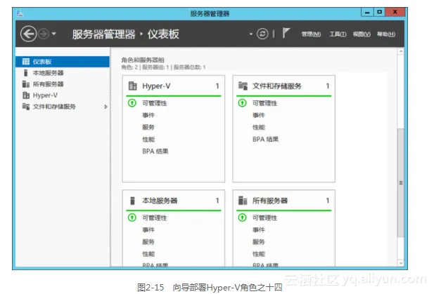434x294 pixels.
Task: Click the 角色和服务器组 section heading
Action: click(143, 60)
